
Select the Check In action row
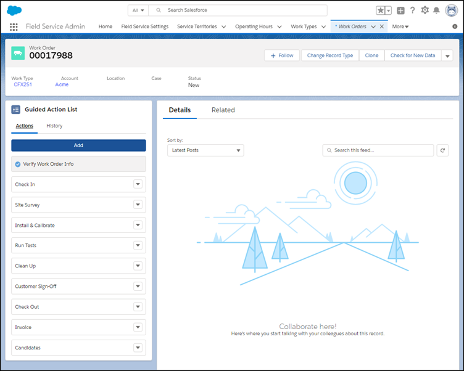tap(78, 184)
